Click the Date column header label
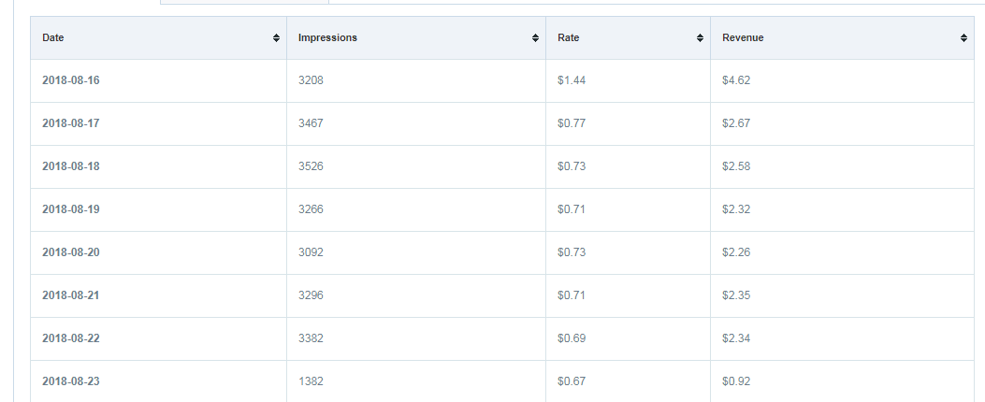This screenshot has height=402, width=985. pyautogui.click(x=53, y=38)
